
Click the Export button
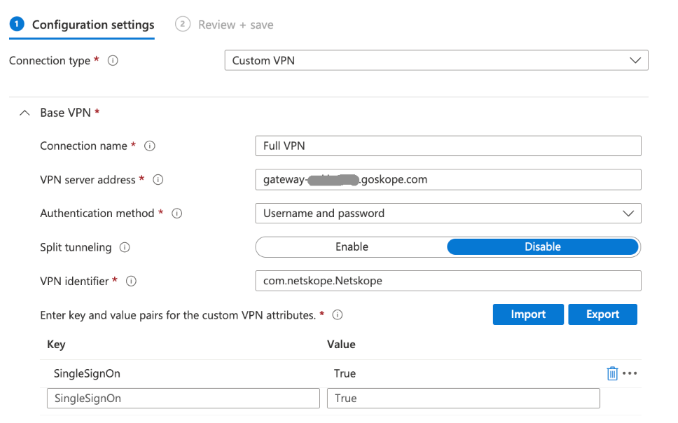click(x=602, y=314)
